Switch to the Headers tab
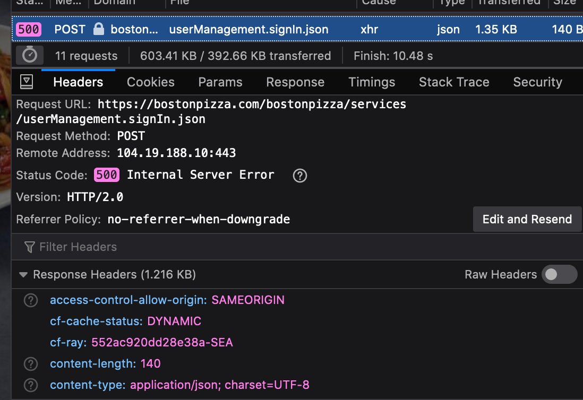 (78, 82)
